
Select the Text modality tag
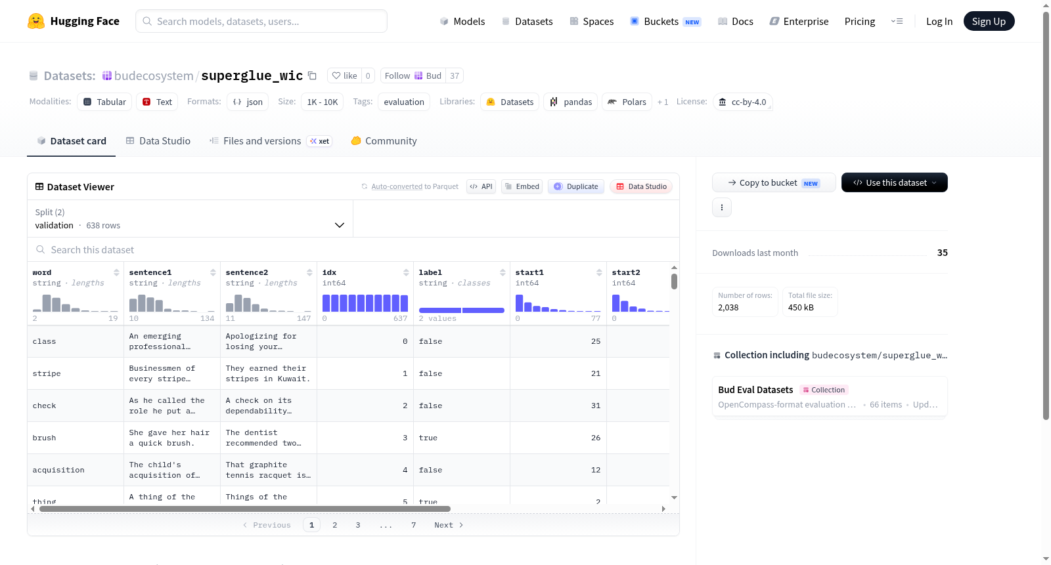(157, 102)
